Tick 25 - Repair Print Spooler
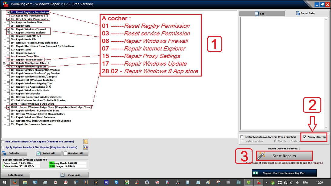Viewport: 331px width, 186px height. point(8,94)
